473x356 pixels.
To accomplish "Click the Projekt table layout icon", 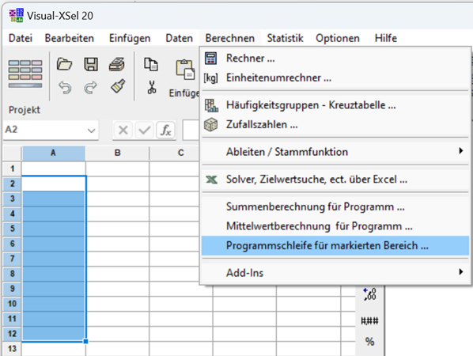I will tap(25, 74).
